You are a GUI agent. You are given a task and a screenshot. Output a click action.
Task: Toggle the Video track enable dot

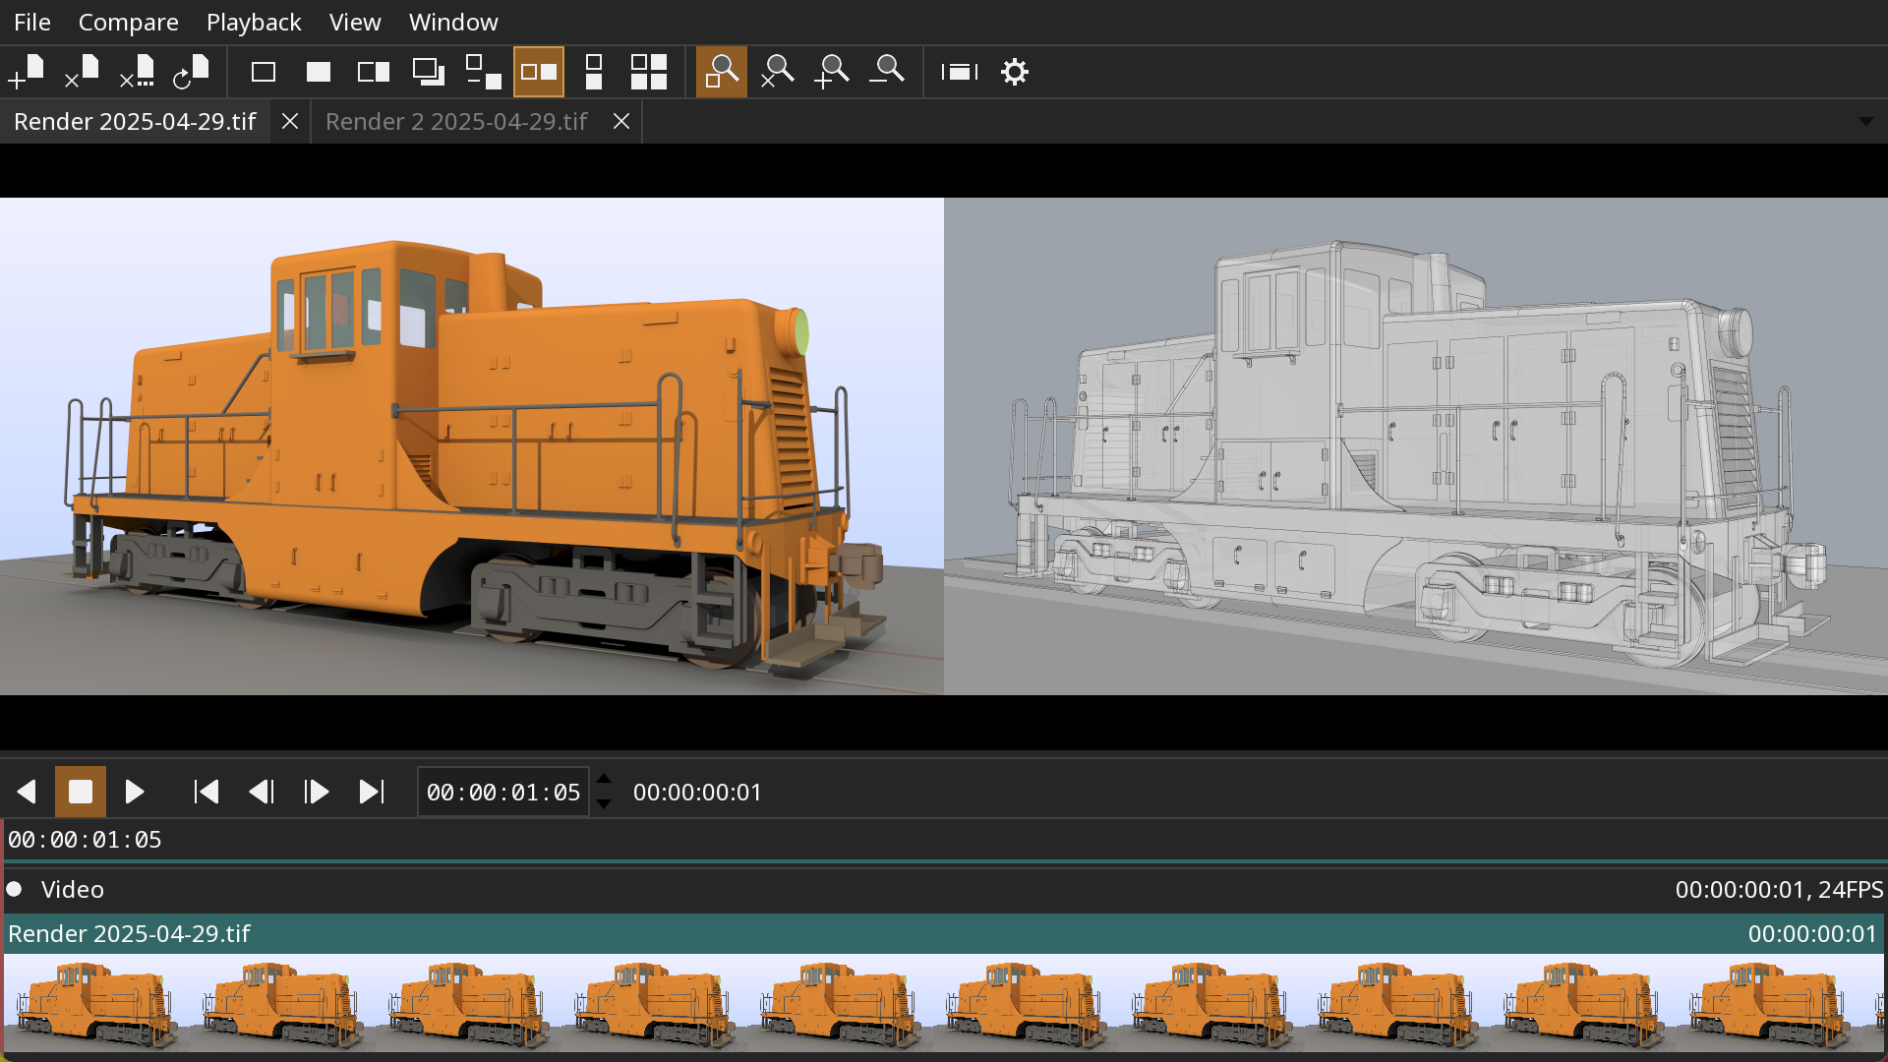[x=15, y=889]
